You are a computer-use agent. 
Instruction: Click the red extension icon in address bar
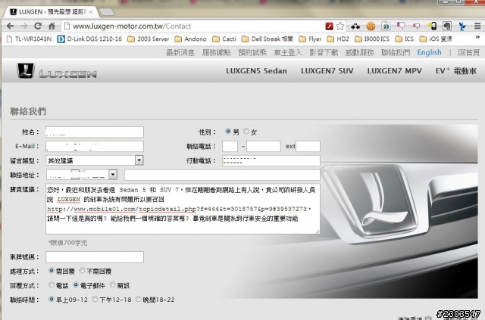coord(329,26)
